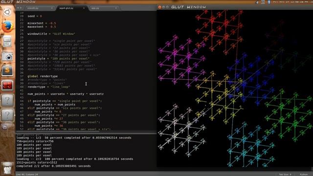Click console line "loading -- 1/2 50 percent completed"
The width and height of the screenshot is (313, 176).
74,138
